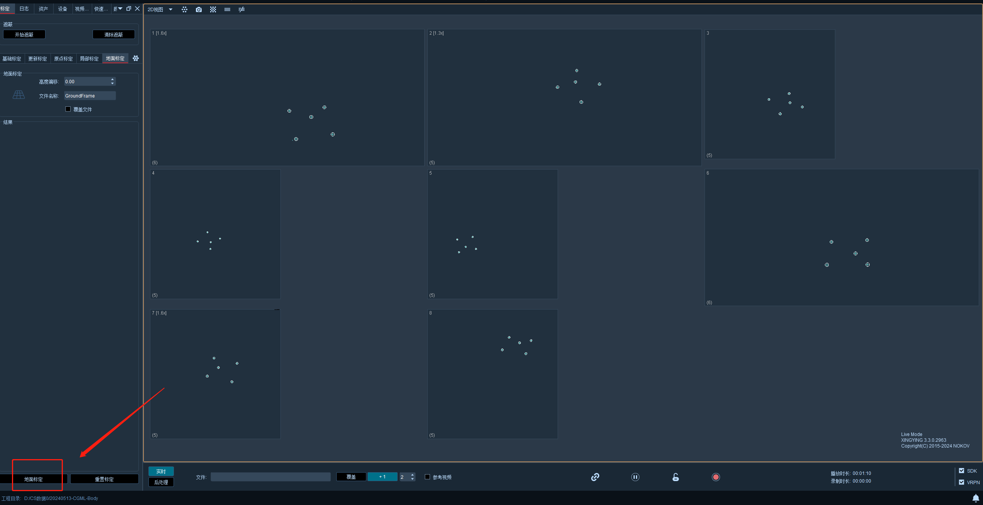Viewport: 983px width, 505px height.
Task: Click the unlock padlock icon
Action: pyautogui.click(x=676, y=477)
